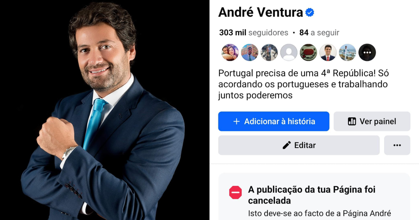419x220 pixels.
Task: Click the André Ventura profile name
Action: pos(261,13)
